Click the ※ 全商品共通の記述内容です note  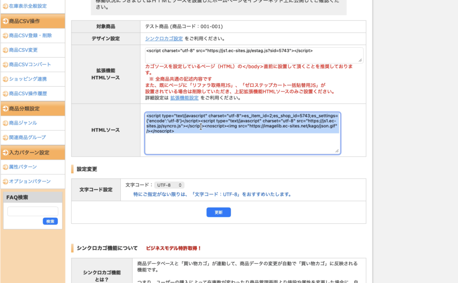pos(181,79)
